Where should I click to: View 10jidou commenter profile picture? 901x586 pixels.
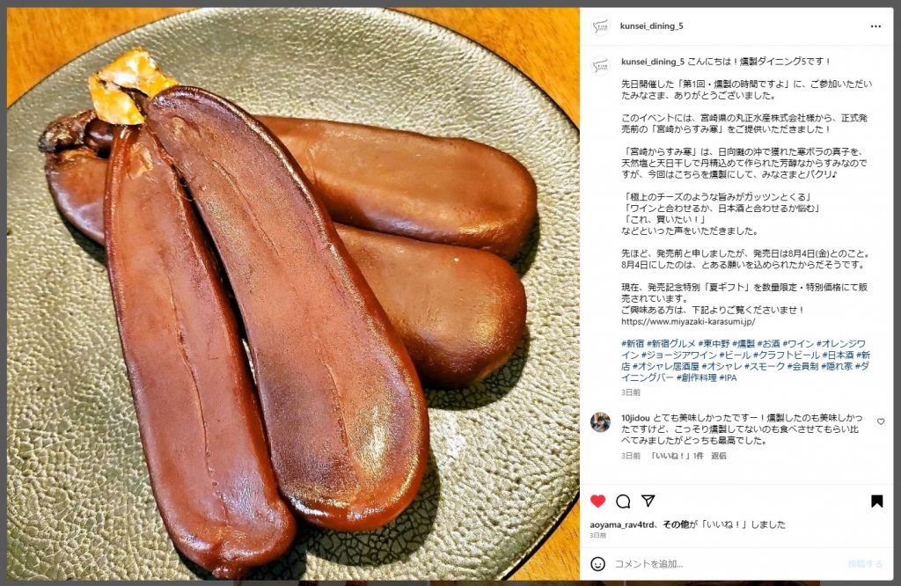click(x=600, y=422)
